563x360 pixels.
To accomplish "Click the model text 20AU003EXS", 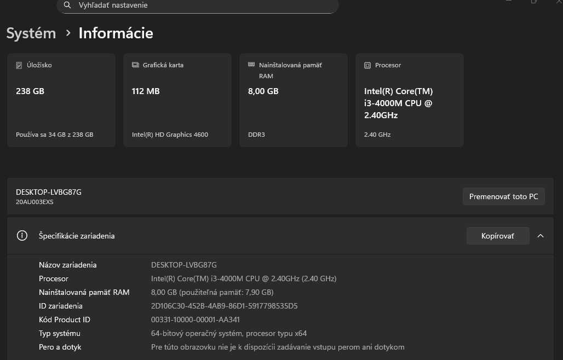I will pyautogui.click(x=35, y=202).
